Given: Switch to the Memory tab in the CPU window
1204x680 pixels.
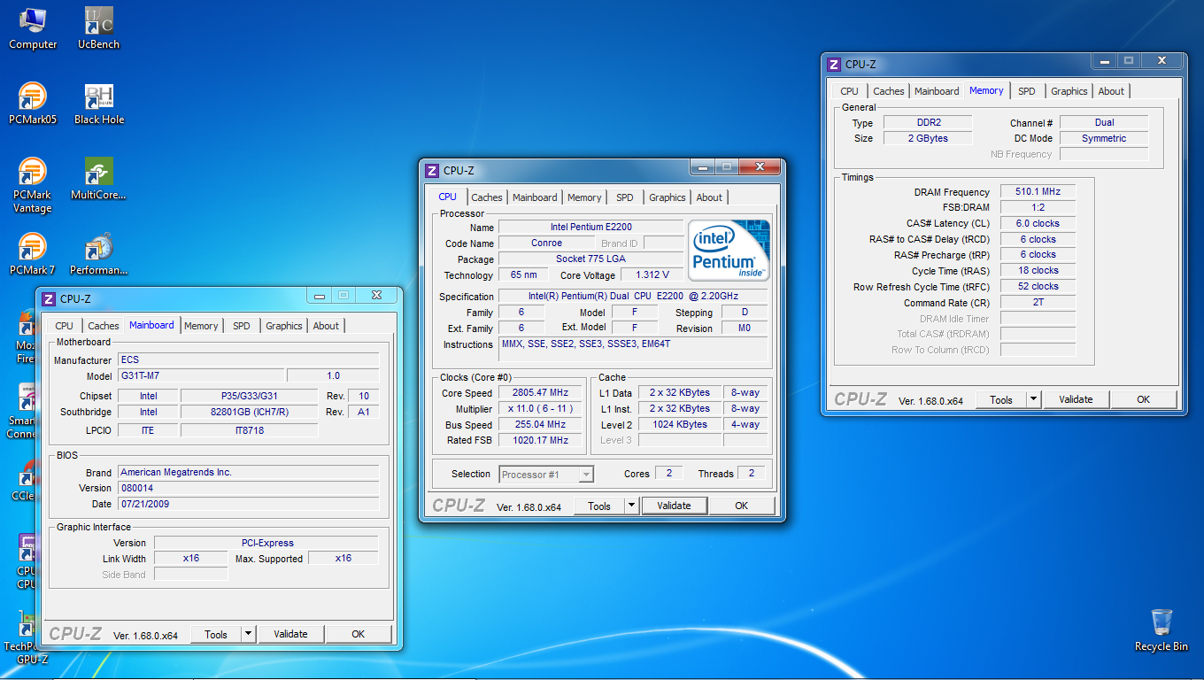Looking at the screenshot, I should [x=584, y=197].
